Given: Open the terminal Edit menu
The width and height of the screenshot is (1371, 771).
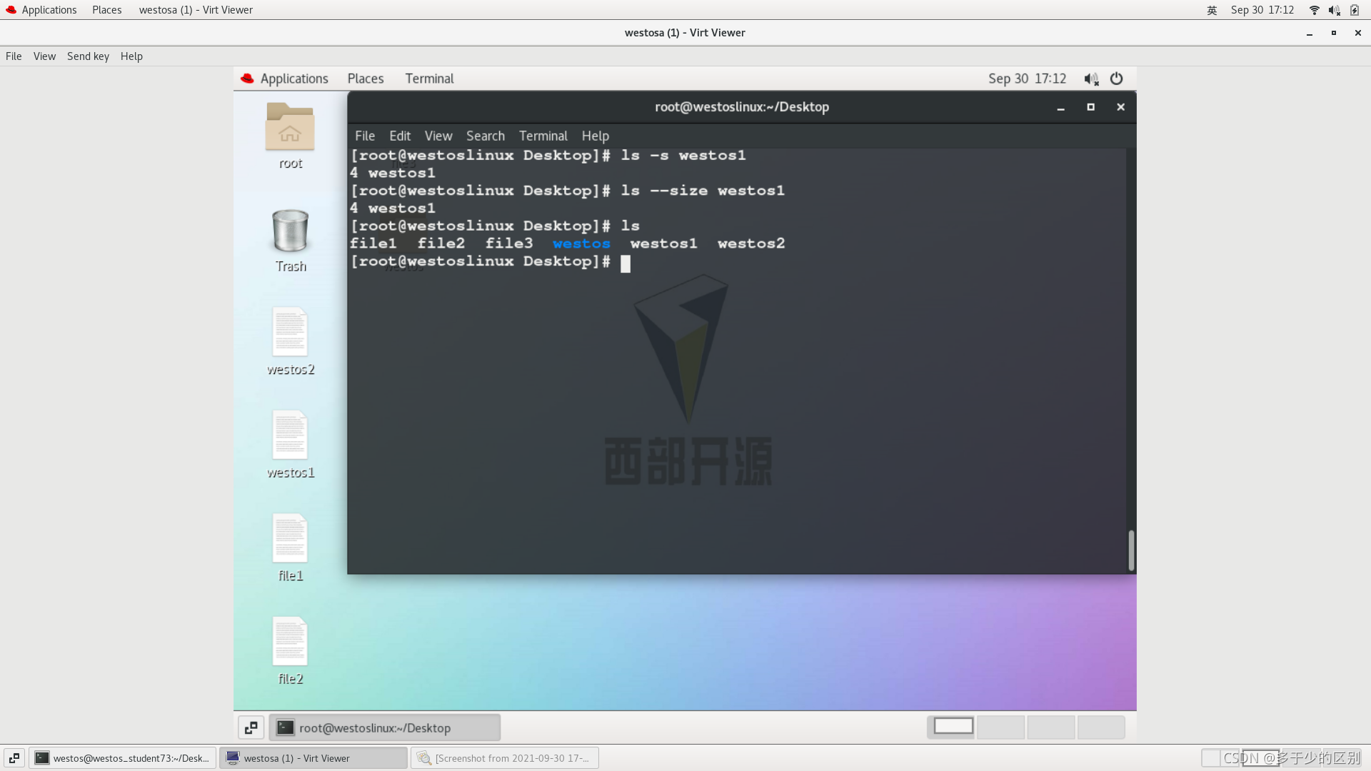Looking at the screenshot, I should click(400, 136).
